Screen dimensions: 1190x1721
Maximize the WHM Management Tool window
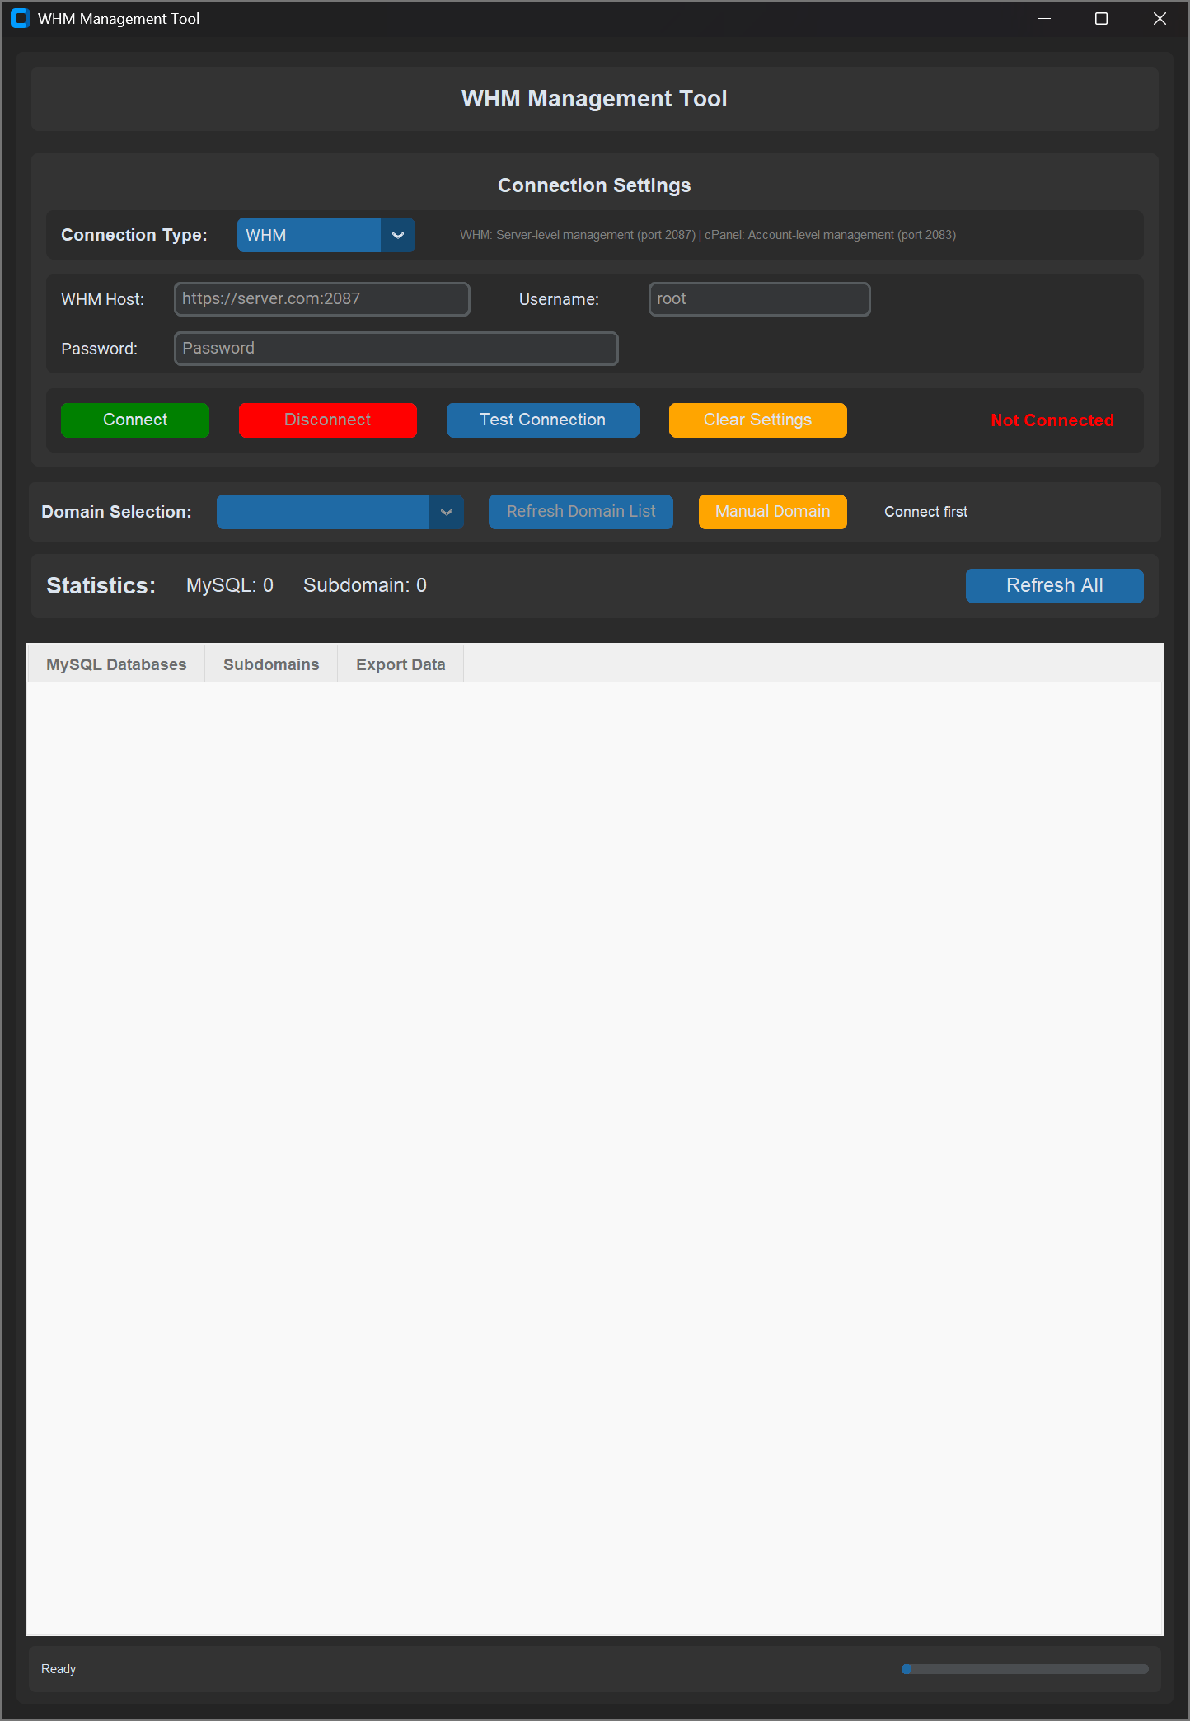click(1101, 18)
